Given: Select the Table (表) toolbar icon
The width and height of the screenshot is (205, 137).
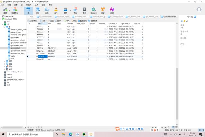Looking at the screenshot, I should point(28,11).
